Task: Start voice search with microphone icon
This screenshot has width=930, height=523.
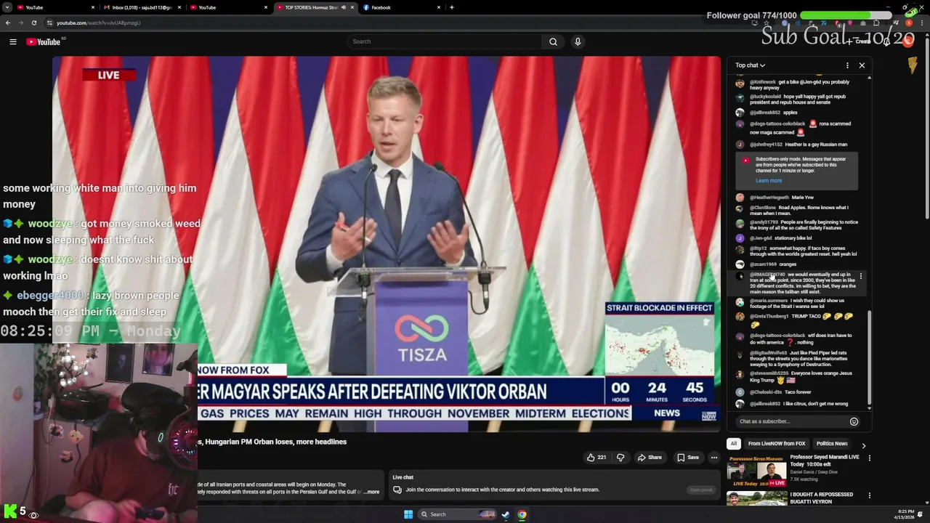Action: point(578,41)
